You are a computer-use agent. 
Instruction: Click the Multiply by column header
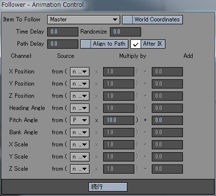[133, 56]
